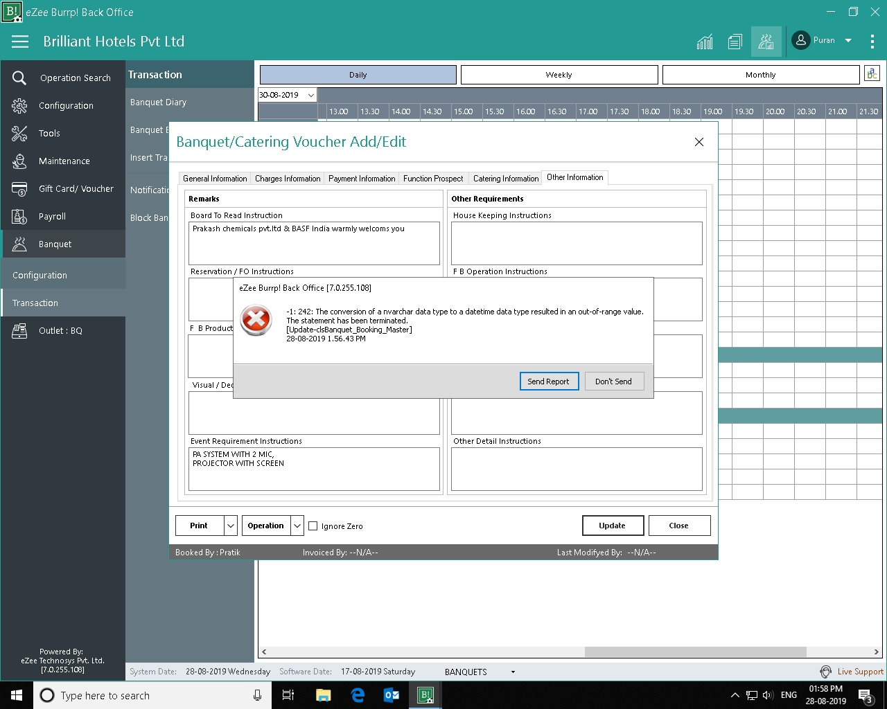This screenshot has width=887, height=709.
Task: Switch to General Information tab
Action: point(215,179)
